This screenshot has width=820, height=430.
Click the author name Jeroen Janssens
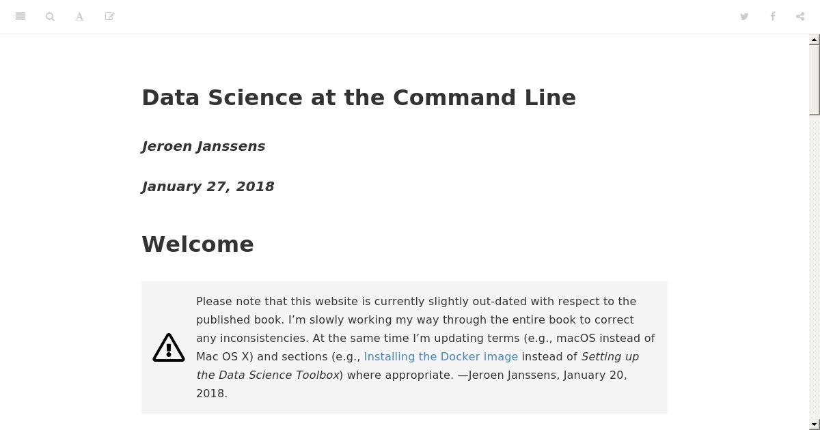point(203,146)
